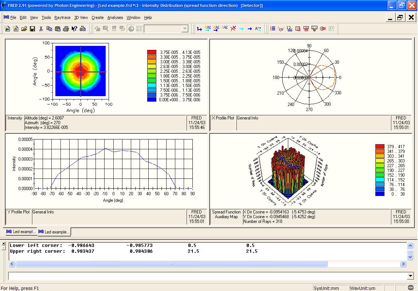Click the "Number of Rays = 318" text
The image size is (418, 291).
tap(263, 221)
